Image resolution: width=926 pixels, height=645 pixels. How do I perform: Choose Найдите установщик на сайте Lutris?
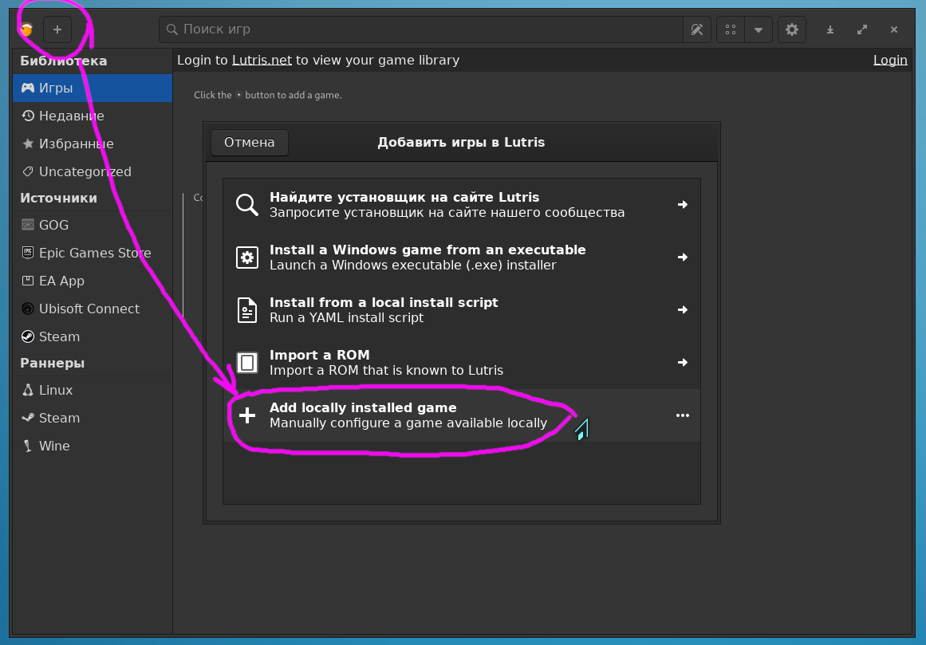pos(462,205)
